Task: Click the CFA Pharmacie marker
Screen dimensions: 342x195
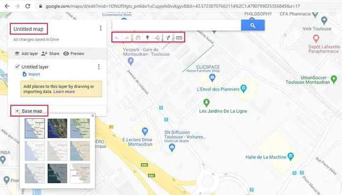Action: [x=315, y=15]
